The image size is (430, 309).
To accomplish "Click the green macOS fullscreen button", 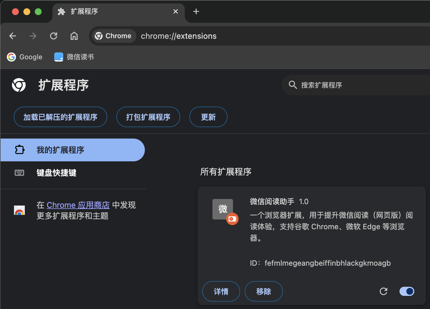I will tap(38, 12).
